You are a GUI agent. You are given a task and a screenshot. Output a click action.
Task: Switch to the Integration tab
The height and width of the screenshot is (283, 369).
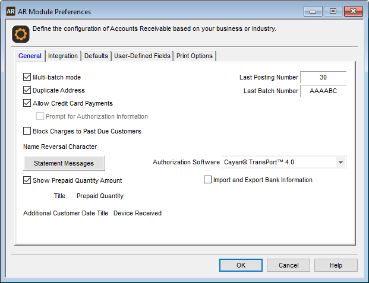(x=63, y=56)
